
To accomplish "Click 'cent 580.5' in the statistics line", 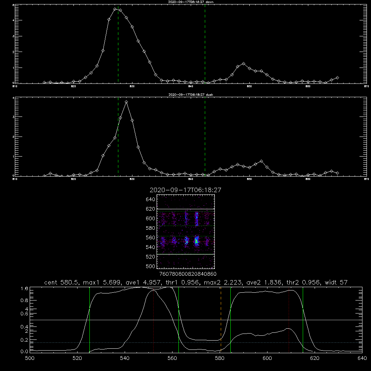I will 62,282.
